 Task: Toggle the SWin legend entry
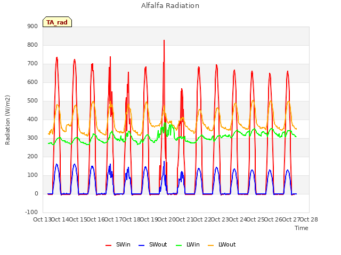tap(118, 244)
